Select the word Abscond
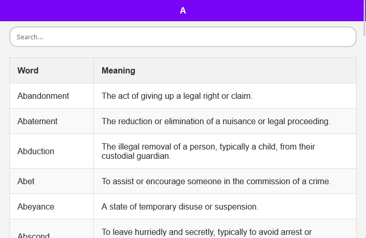 pos(33,235)
